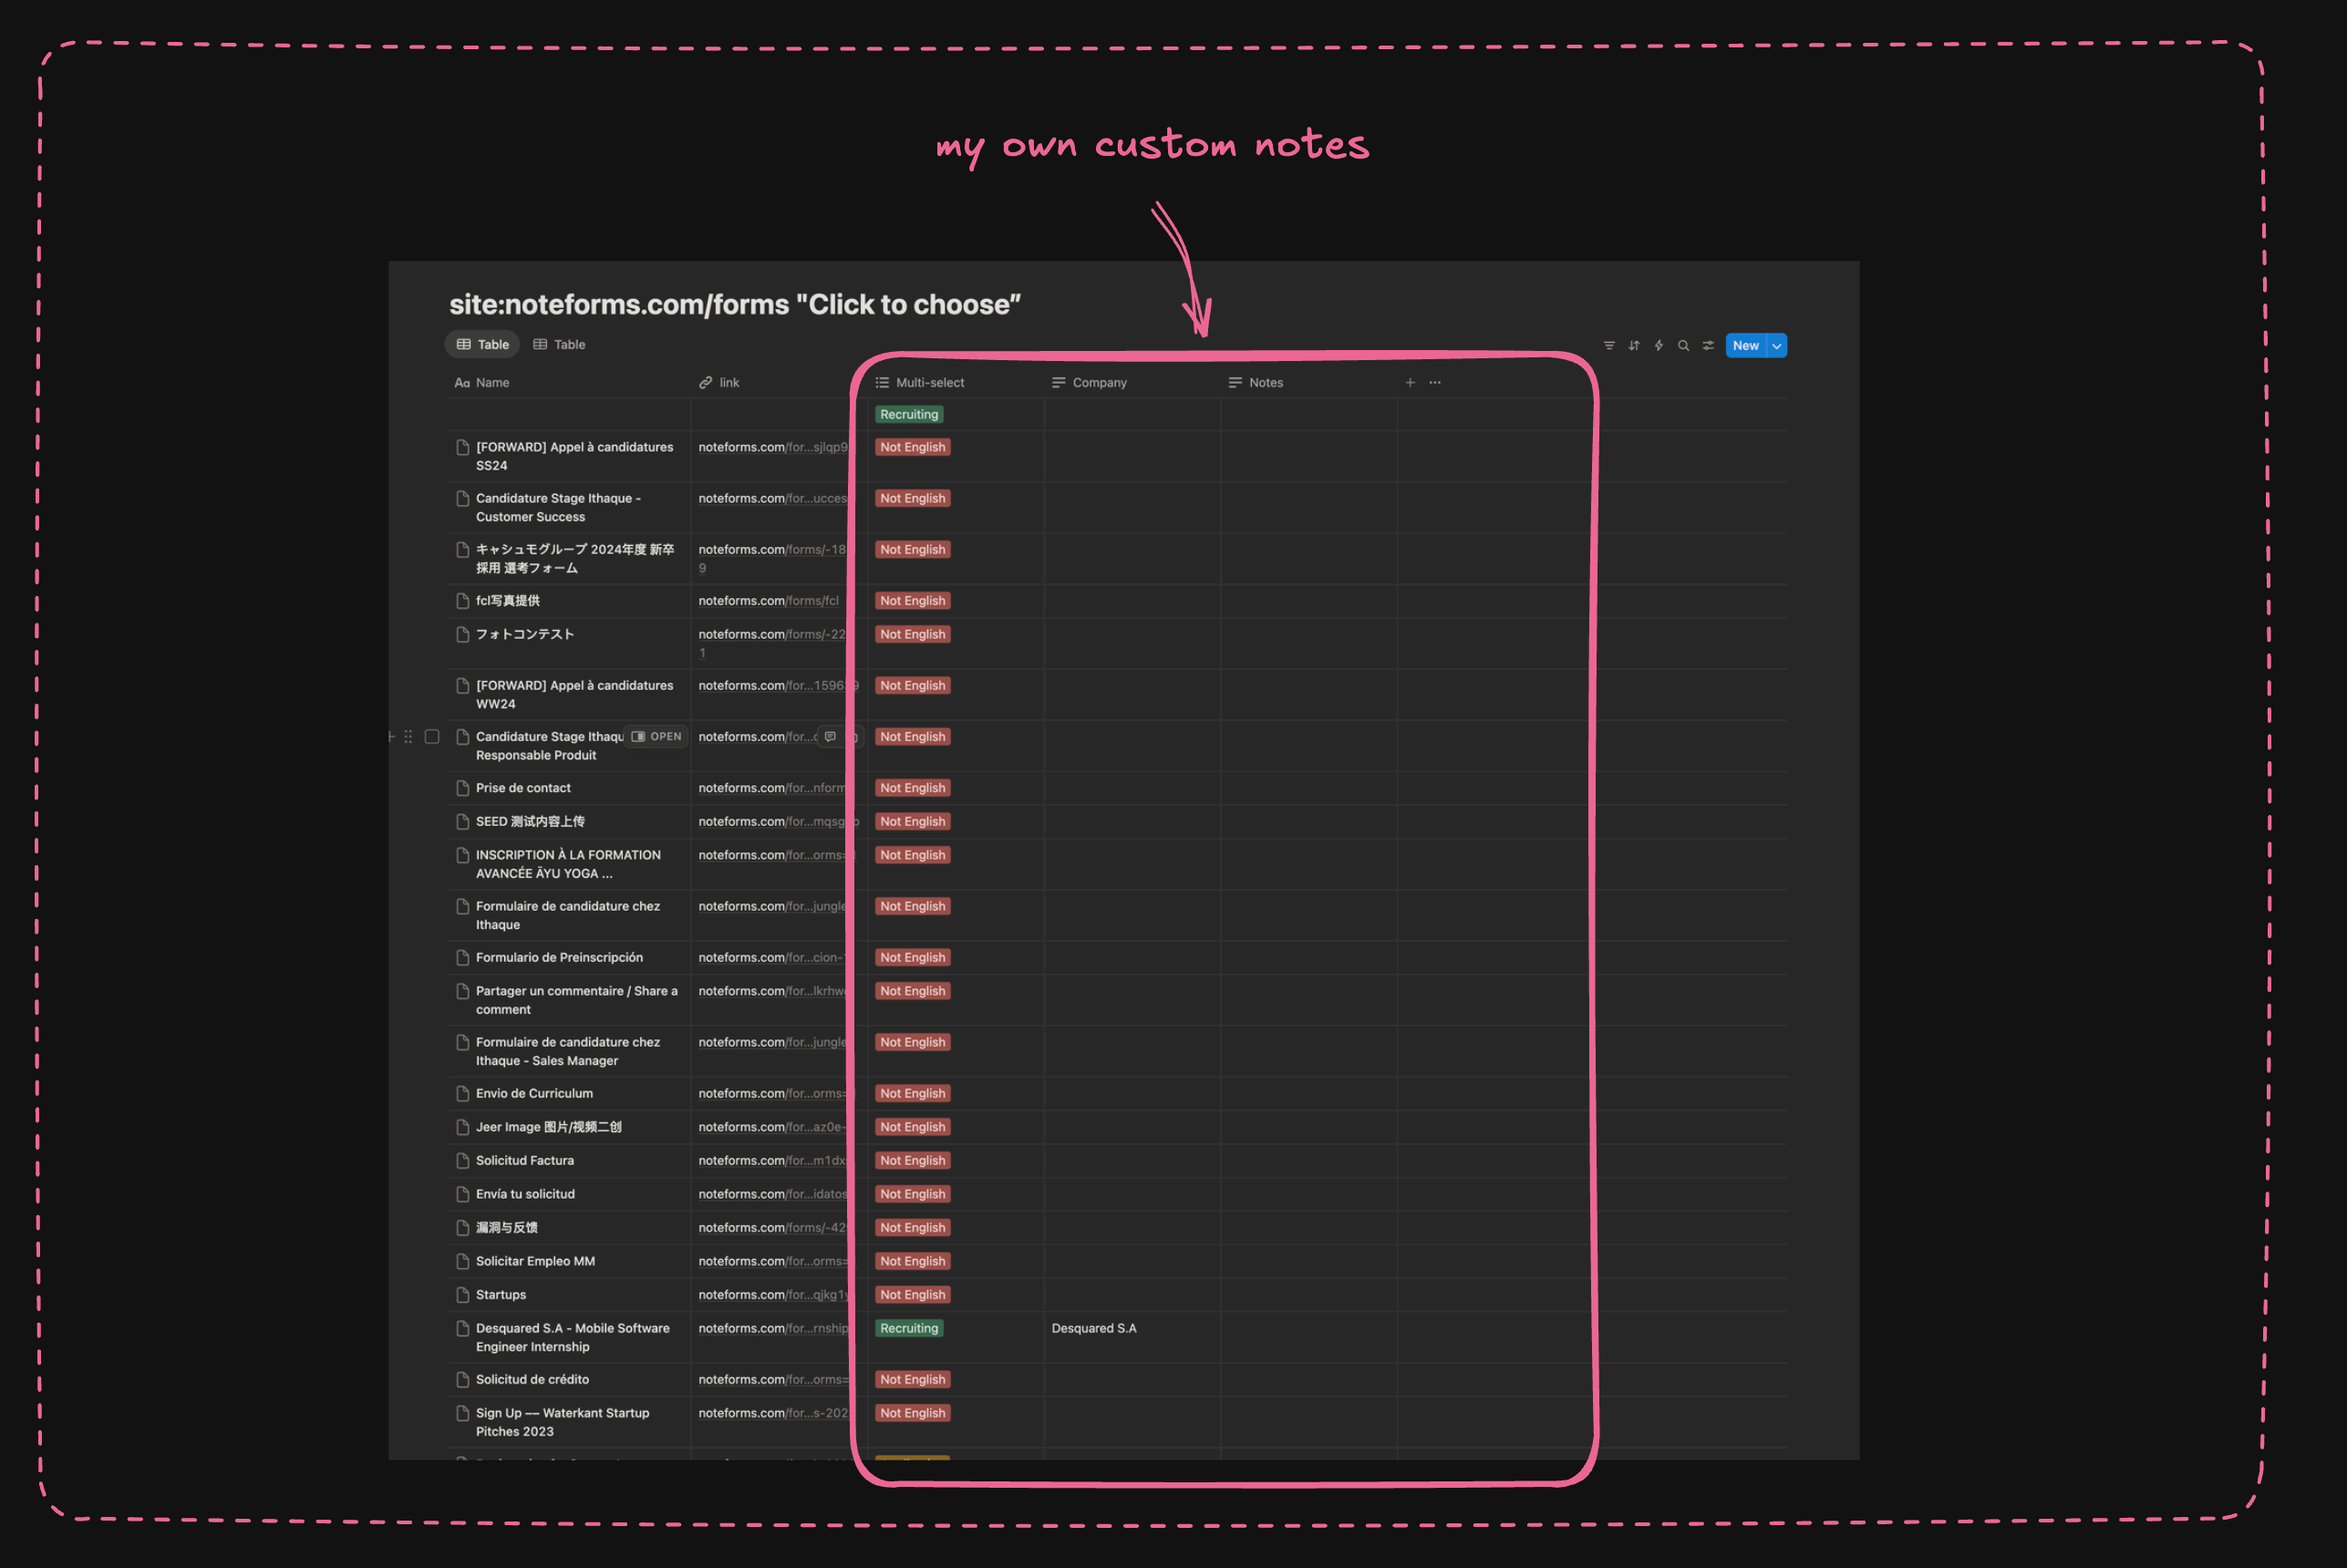
Task: Open the New button dropdown chevron
Action: [1776, 345]
